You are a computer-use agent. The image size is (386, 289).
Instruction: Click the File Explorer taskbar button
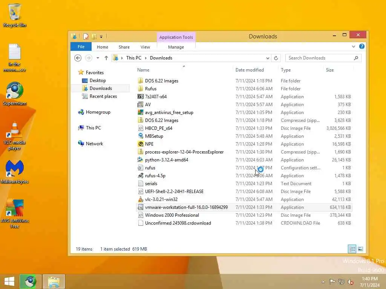tap(54, 281)
